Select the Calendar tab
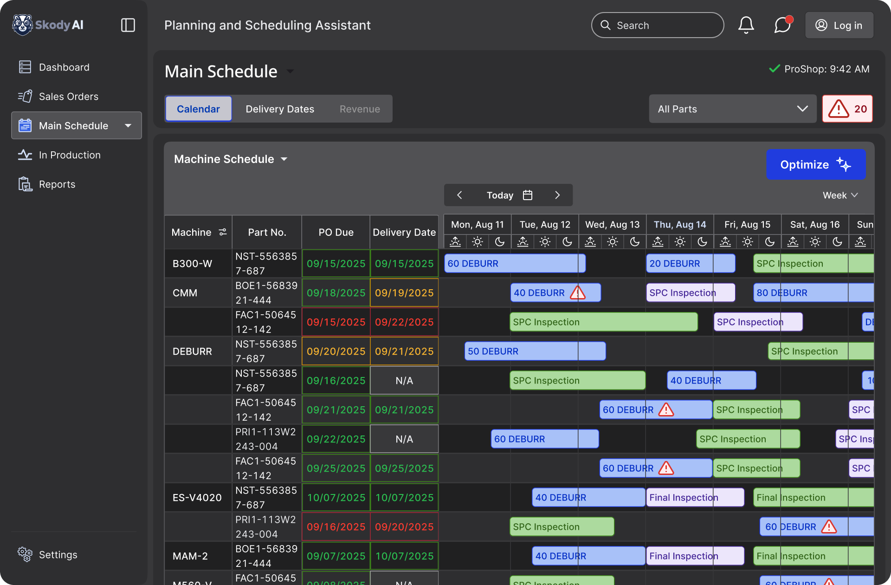 click(198, 109)
